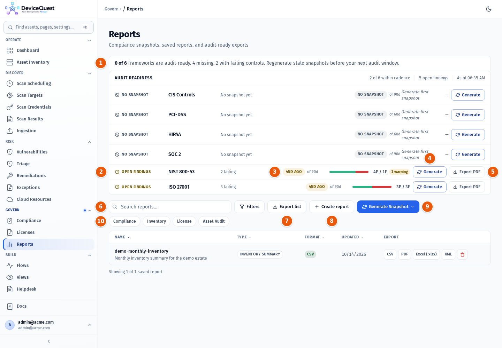This screenshot has height=348, width=502.
Task: Sort reports by Name column
Action: click(122, 237)
